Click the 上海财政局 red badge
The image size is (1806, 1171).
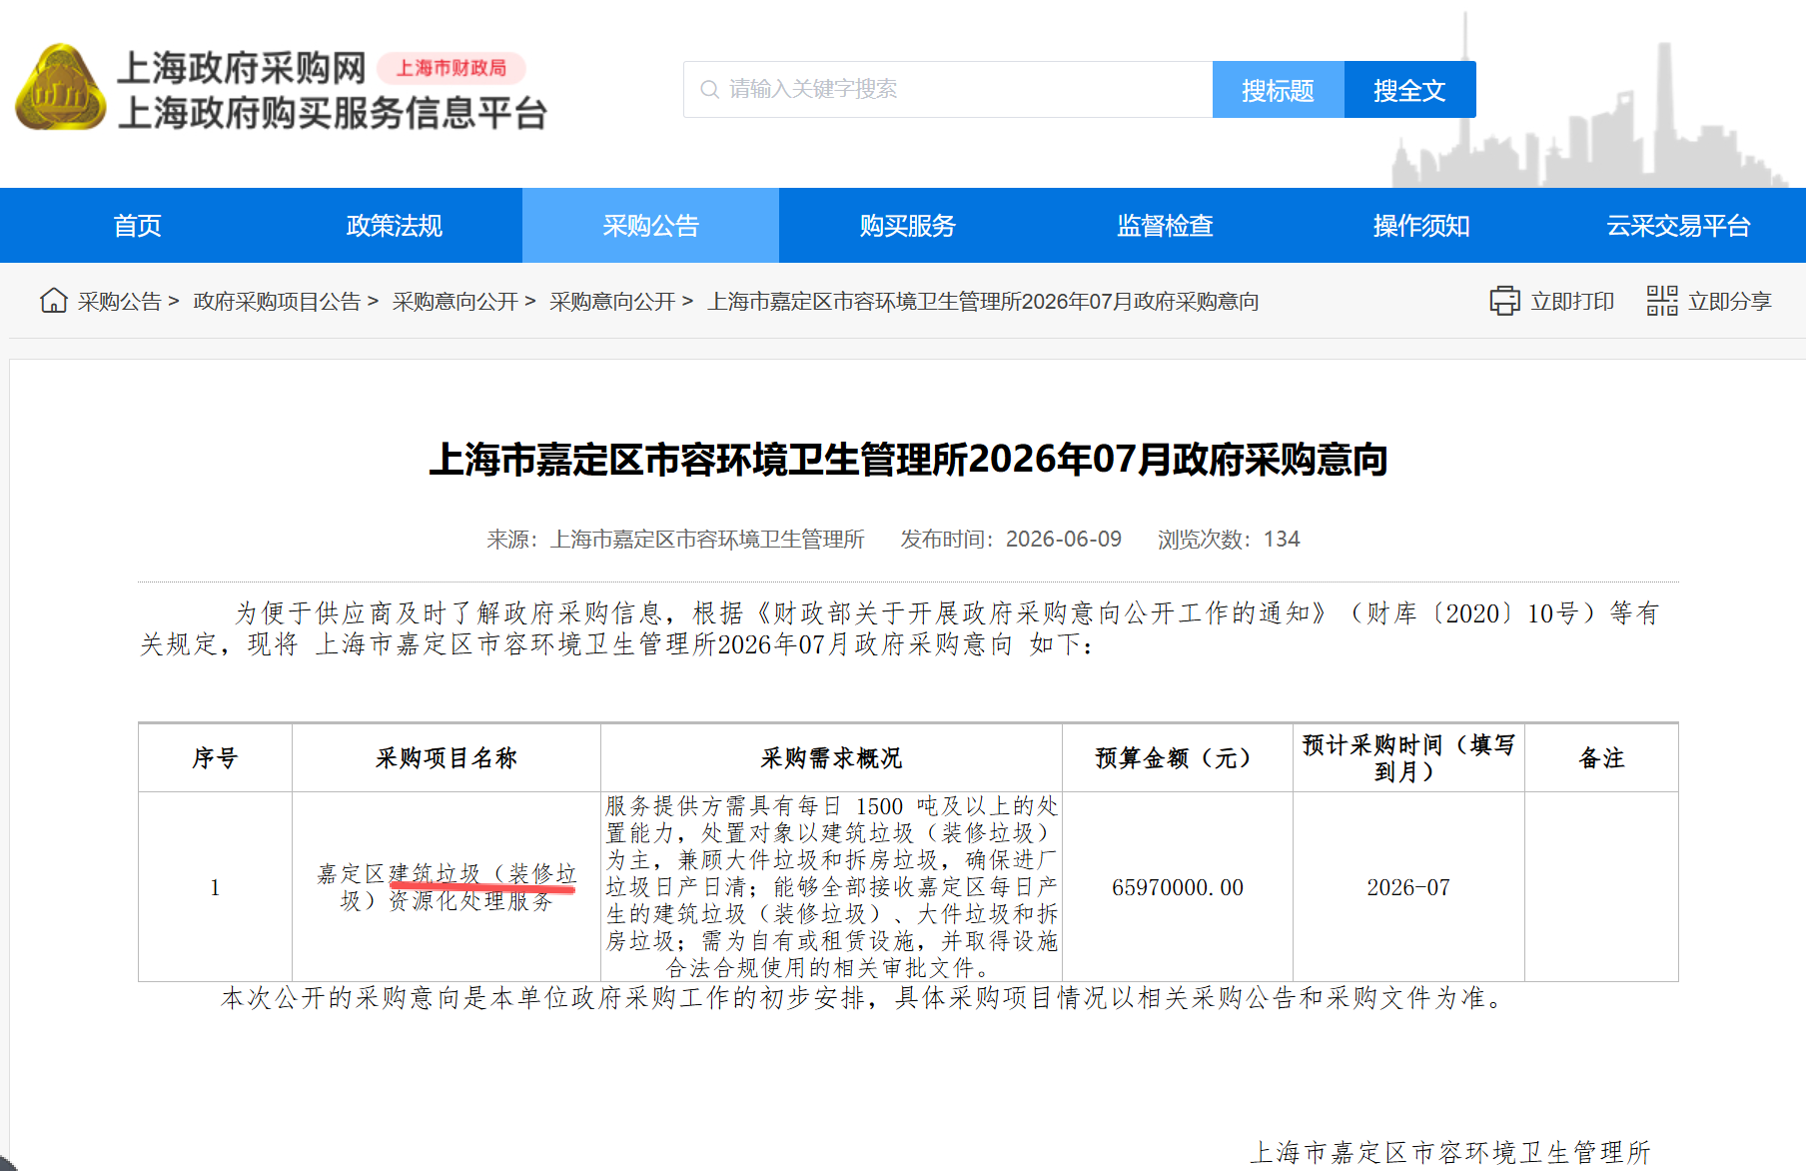pyautogui.click(x=451, y=68)
